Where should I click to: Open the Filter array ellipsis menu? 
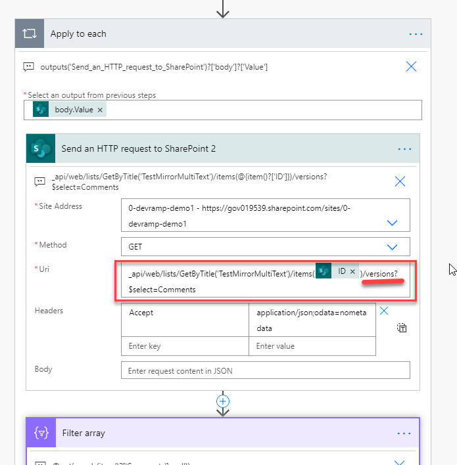(404, 433)
